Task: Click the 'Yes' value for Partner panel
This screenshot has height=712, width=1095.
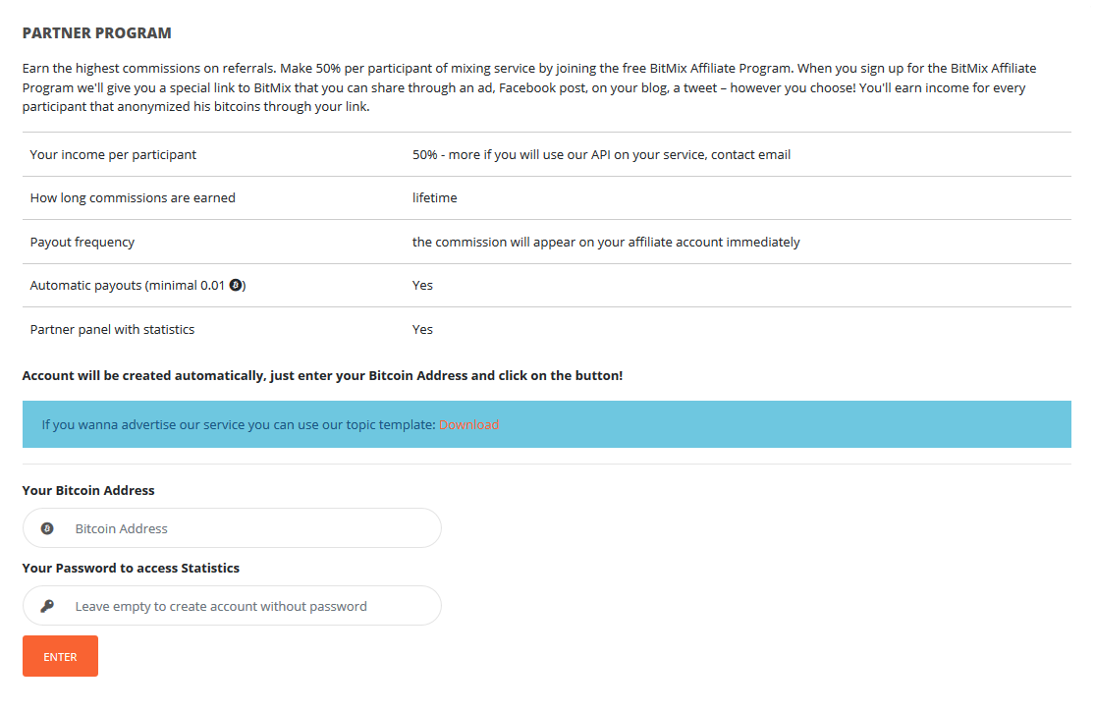Action: 422,329
